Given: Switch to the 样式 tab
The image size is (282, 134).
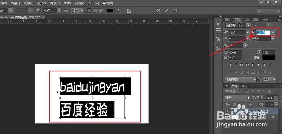Looking at the screenshot, I should [265, 20].
